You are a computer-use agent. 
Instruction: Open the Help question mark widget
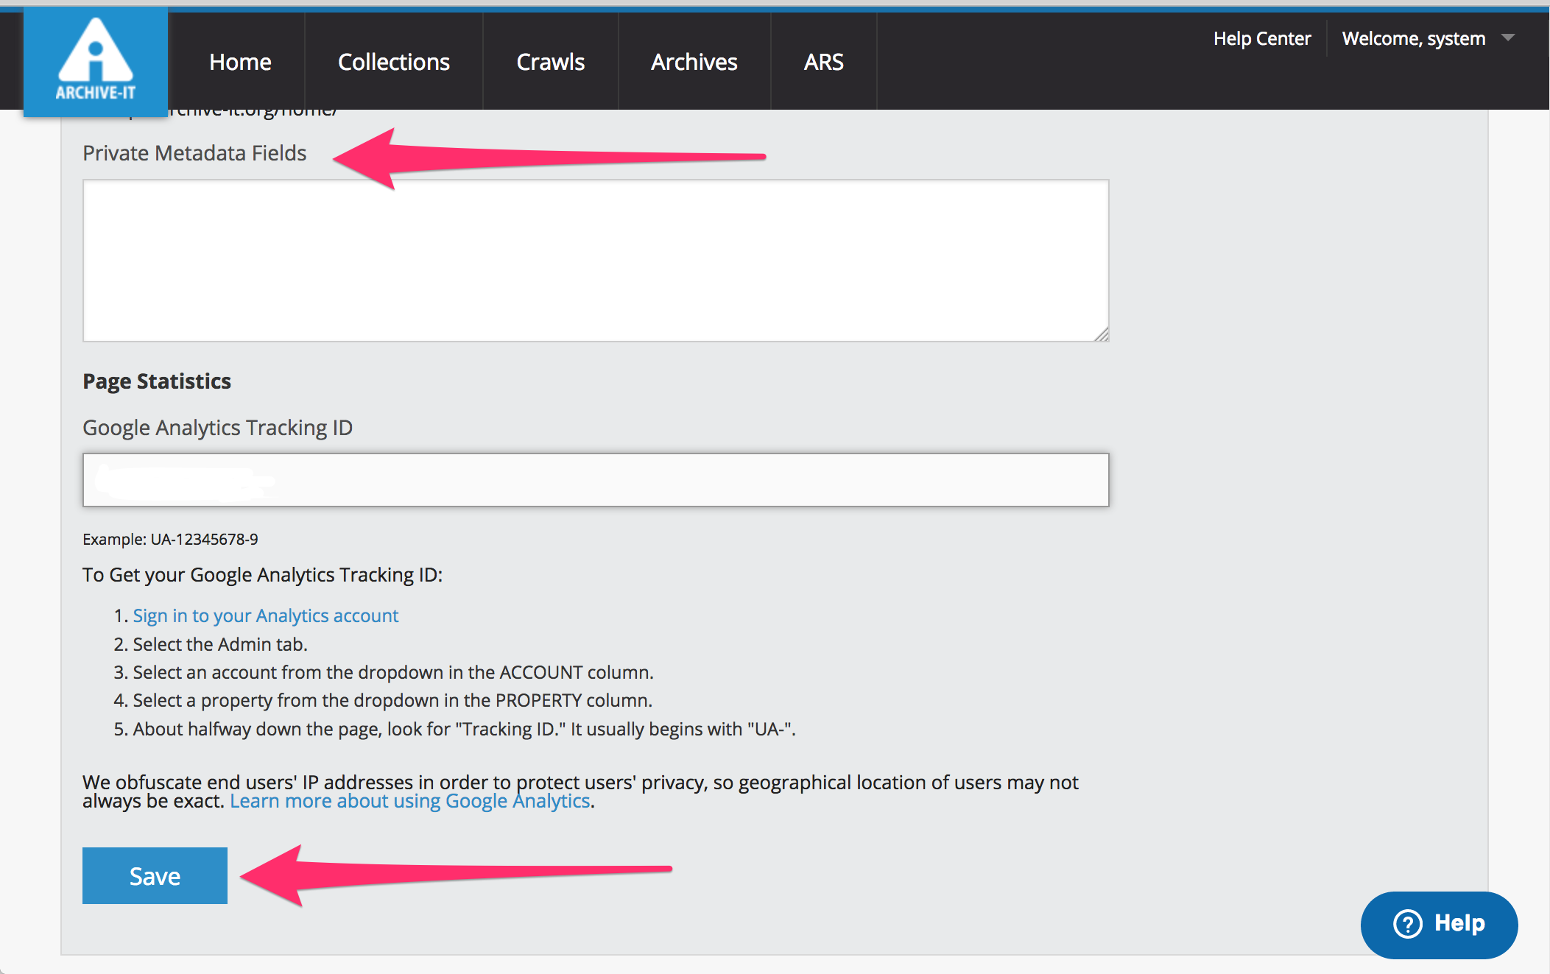[x=1438, y=924]
